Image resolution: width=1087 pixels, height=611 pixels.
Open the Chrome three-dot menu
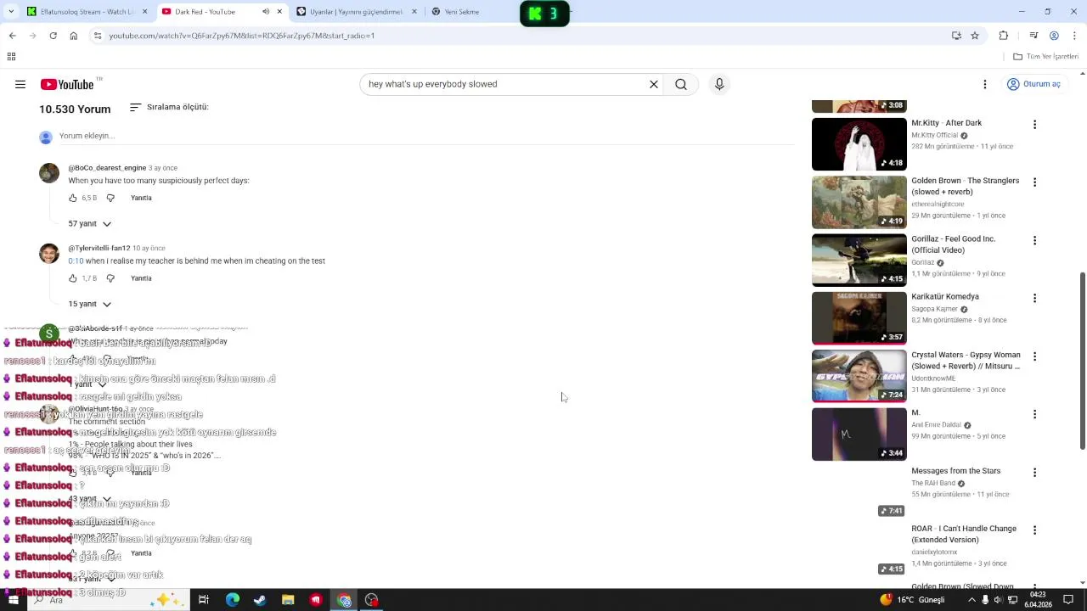1074,36
